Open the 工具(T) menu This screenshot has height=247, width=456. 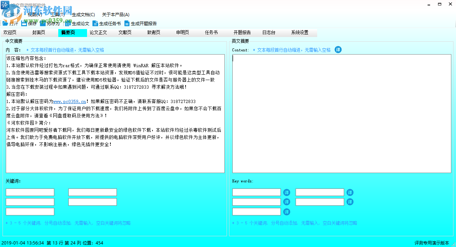click(58, 15)
